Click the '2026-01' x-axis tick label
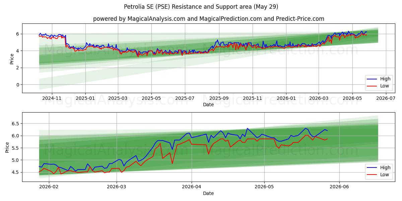Image resolution: width=402 pixels, height=201 pixels. click(x=286, y=98)
